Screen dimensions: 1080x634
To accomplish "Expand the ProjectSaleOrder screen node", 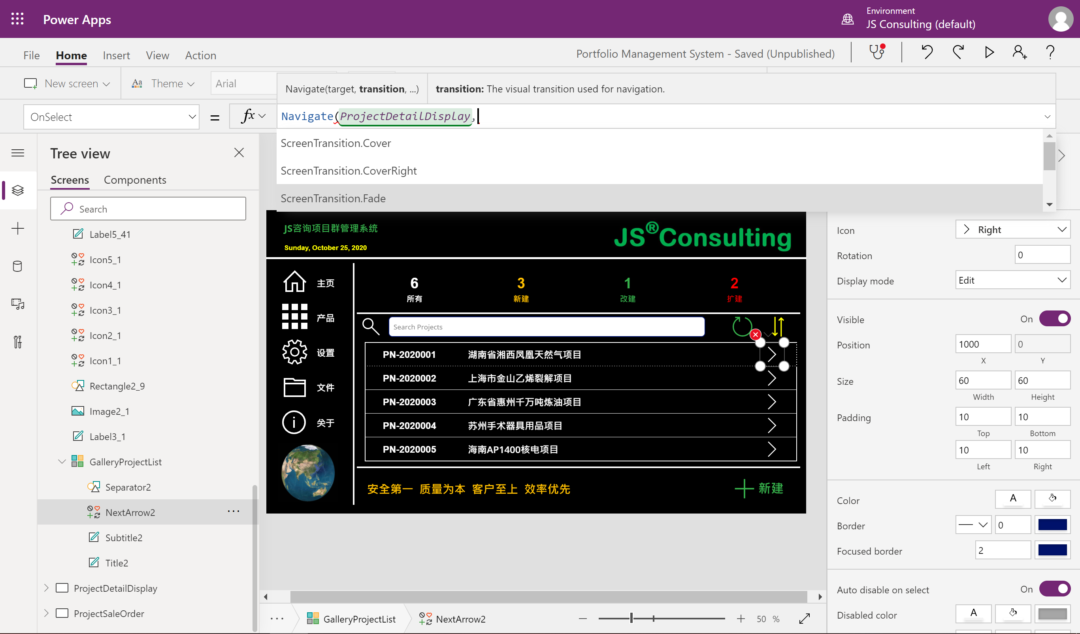I will [46, 613].
